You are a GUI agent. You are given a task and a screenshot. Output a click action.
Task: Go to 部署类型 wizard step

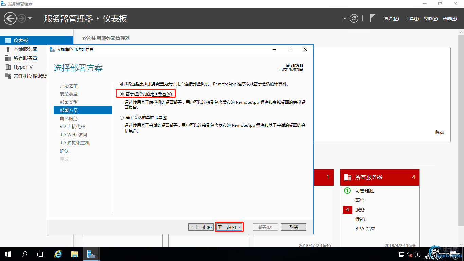(x=69, y=102)
